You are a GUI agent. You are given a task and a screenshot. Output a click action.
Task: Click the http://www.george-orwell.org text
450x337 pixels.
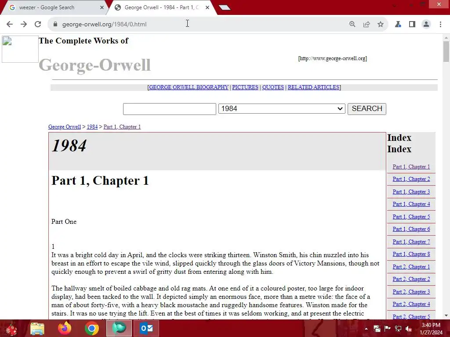tap(332, 58)
